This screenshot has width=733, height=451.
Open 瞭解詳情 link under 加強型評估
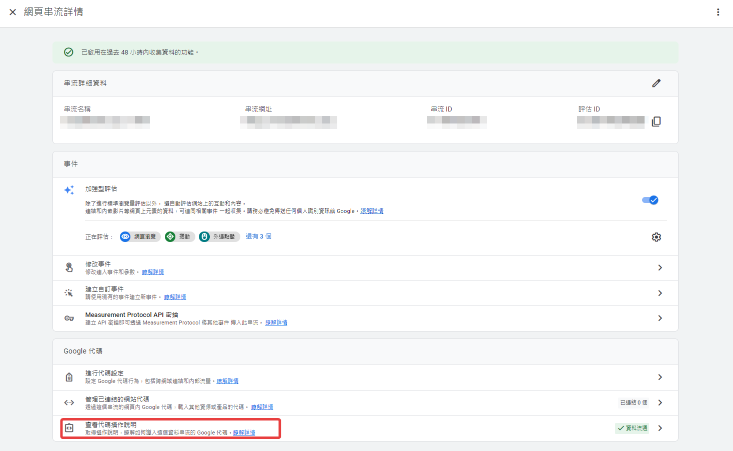(x=372, y=211)
